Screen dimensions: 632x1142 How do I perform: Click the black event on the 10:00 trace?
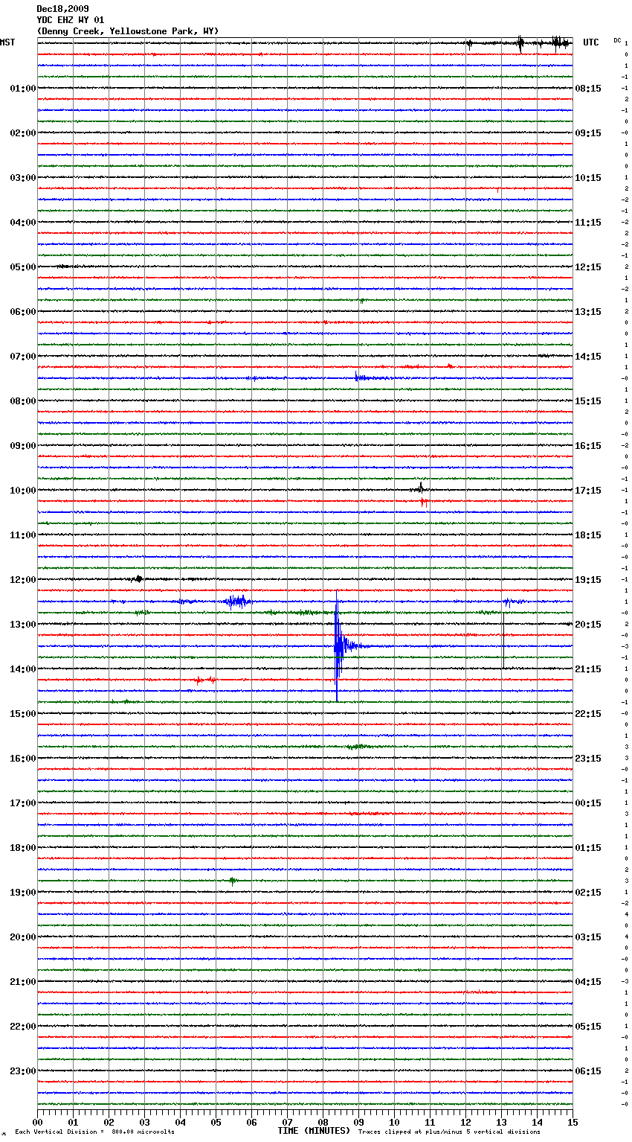click(421, 488)
